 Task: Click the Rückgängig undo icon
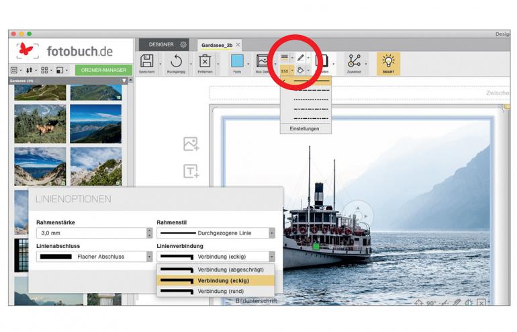click(177, 61)
